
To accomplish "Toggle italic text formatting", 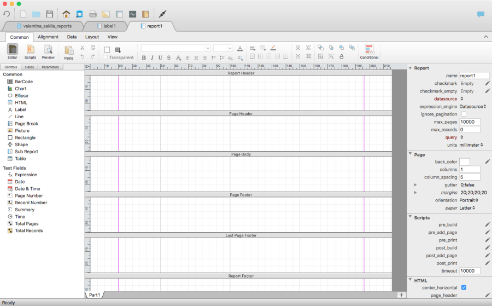I will click(152, 57).
